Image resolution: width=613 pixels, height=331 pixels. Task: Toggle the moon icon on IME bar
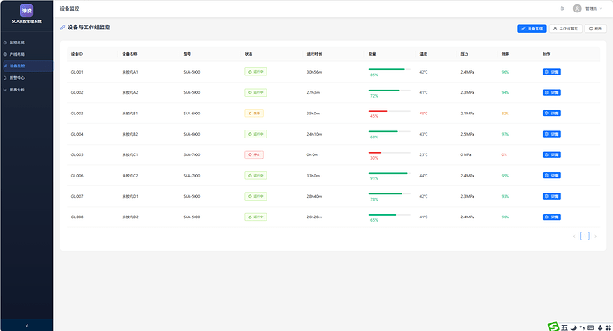(x=574, y=327)
